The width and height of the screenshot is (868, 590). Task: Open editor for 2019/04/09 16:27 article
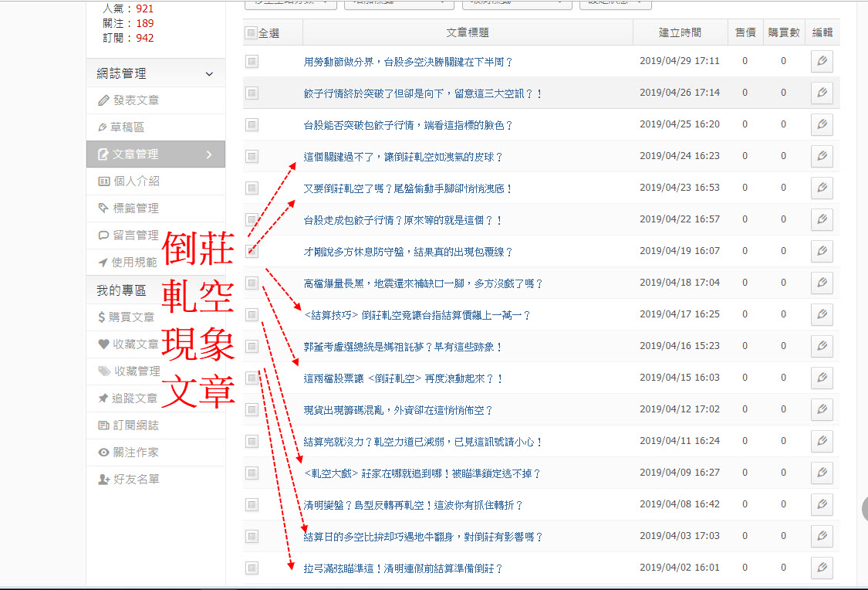click(822, 473)
